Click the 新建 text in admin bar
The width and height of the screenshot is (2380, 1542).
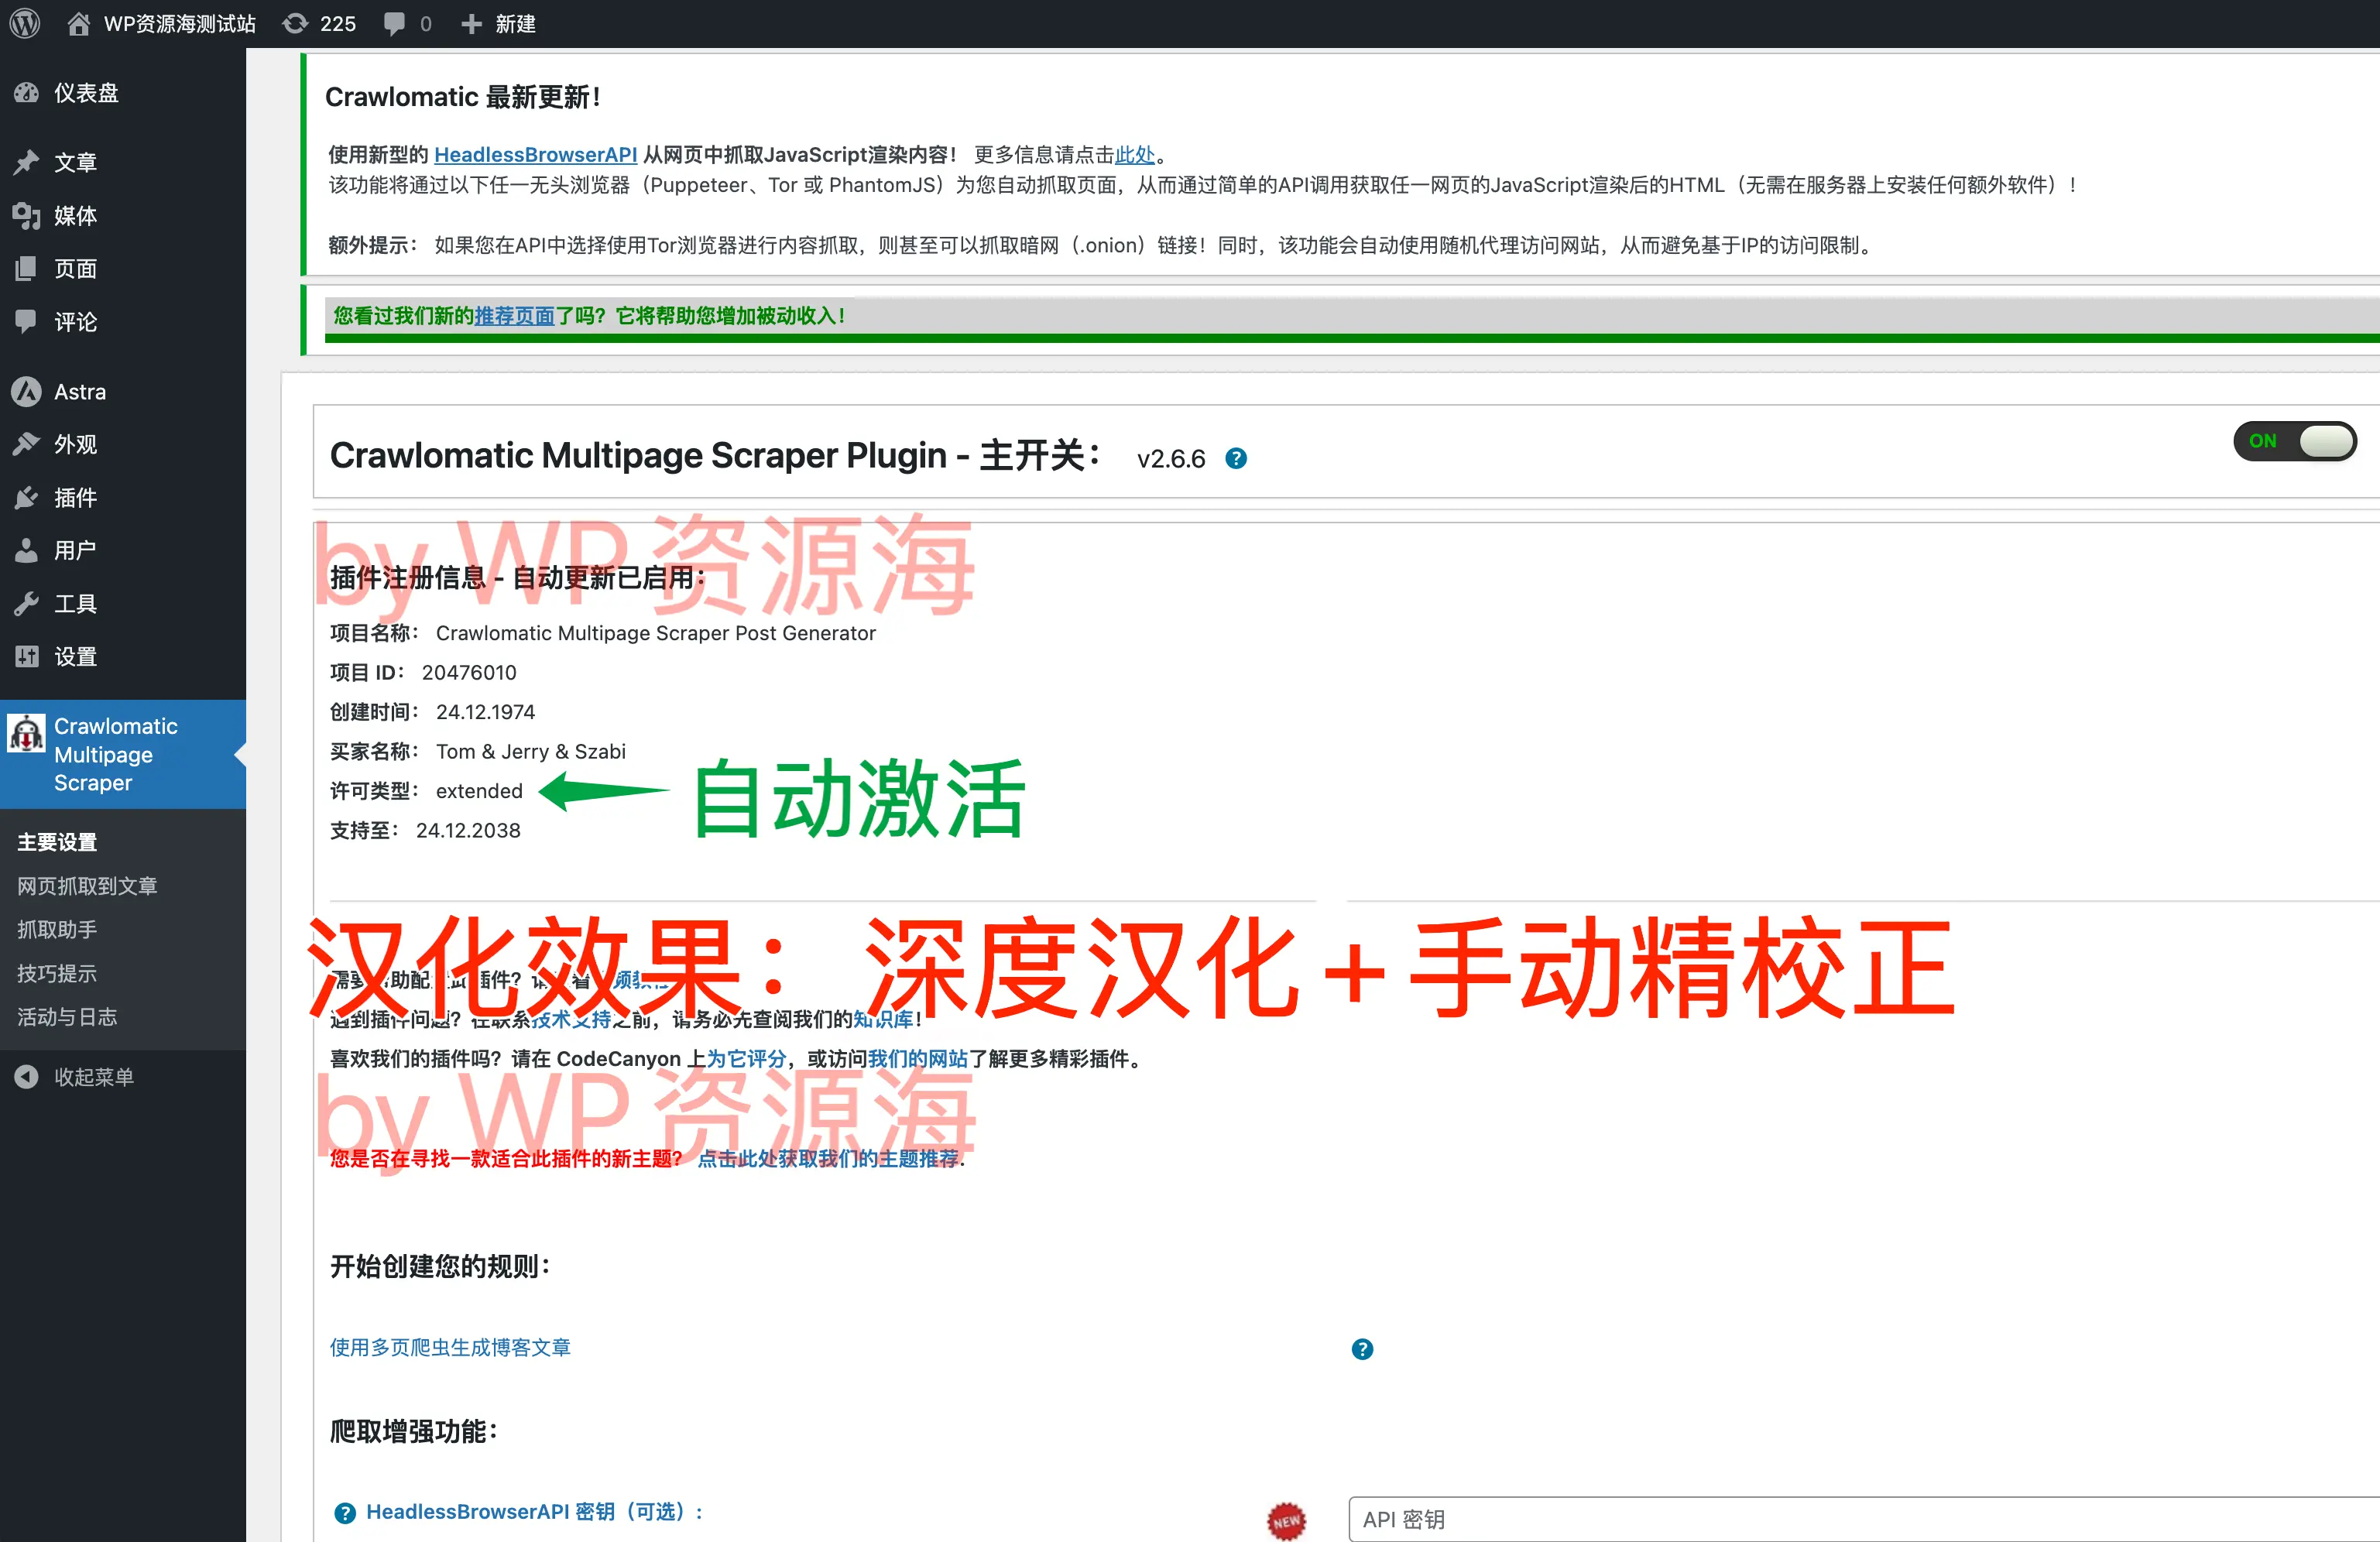pyautogui.click(x=516, y=24)
